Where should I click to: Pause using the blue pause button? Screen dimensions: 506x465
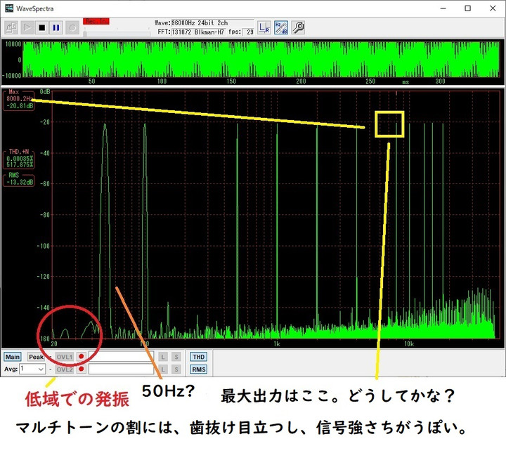[x=56, y=27]
